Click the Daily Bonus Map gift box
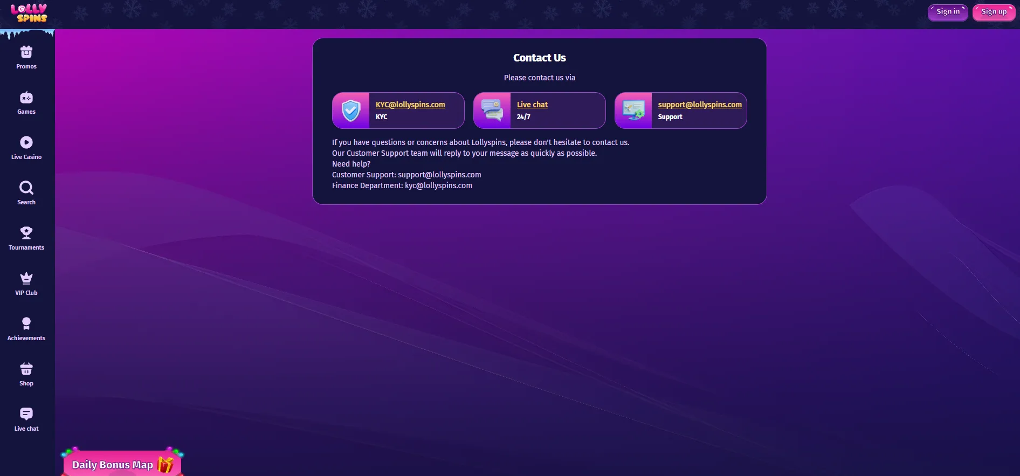The height and width of the screenshot is (476, 1020). [166, 464]
